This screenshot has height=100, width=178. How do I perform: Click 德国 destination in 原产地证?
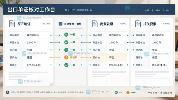point(29,57)
